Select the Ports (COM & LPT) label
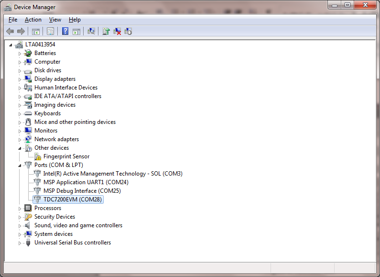 pos(59,165)
